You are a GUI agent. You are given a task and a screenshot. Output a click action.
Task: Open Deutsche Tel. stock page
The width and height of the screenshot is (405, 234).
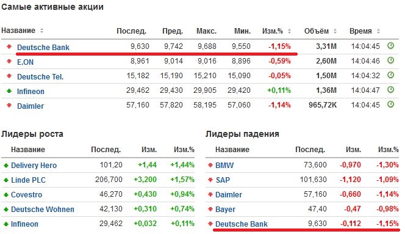click(40, 76)
